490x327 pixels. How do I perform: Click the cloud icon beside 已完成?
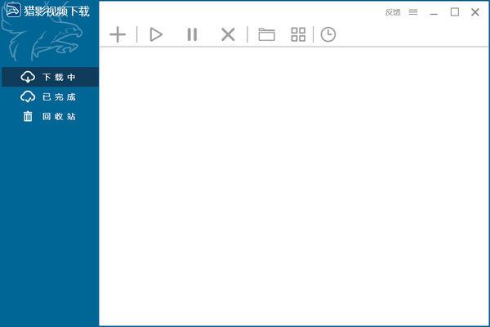pyautogui.click(x=28, y=97)
